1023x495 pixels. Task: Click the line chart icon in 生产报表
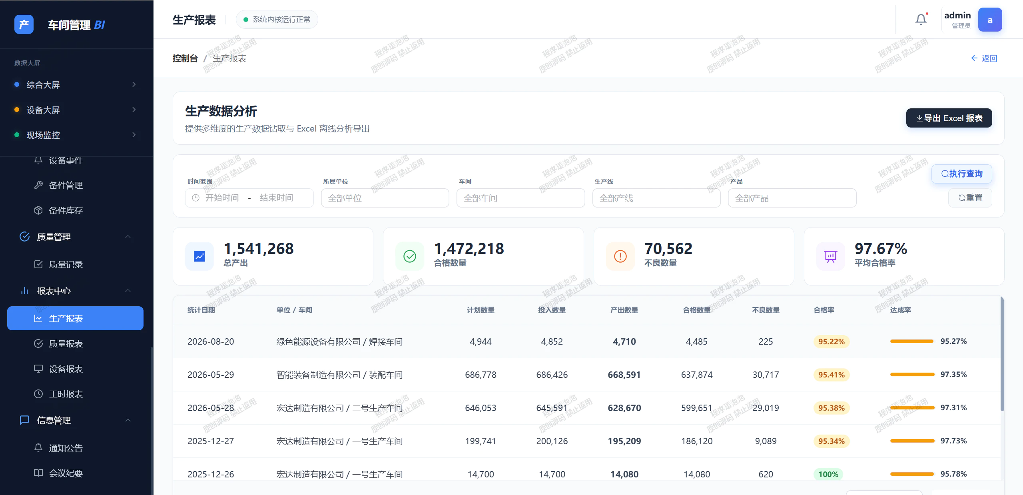point(38,318)
